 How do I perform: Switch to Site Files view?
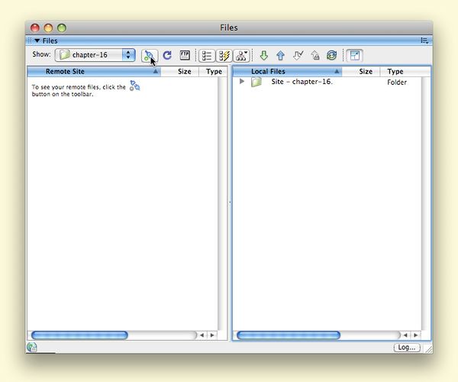coord(207,55)
